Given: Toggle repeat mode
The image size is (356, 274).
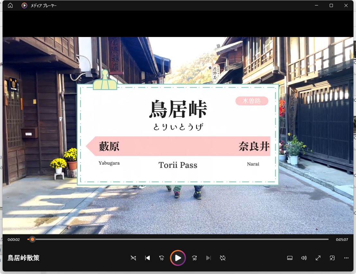Looking at the screenshot, I should tap(223, 258).
